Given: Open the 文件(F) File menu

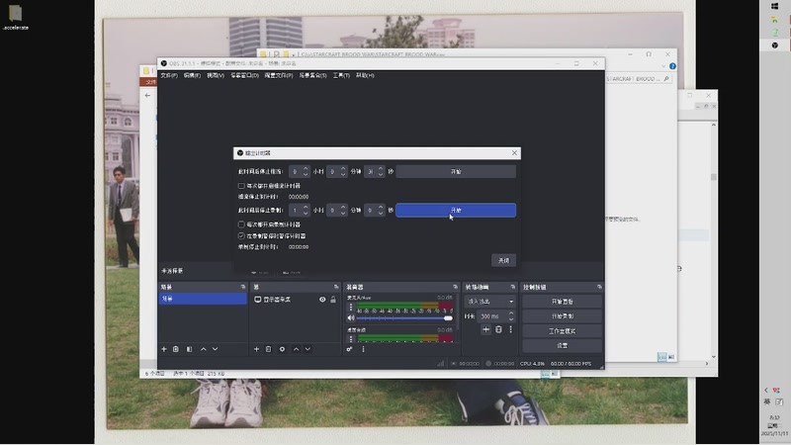Looking at the screenshot, I should tap(169, 75).
